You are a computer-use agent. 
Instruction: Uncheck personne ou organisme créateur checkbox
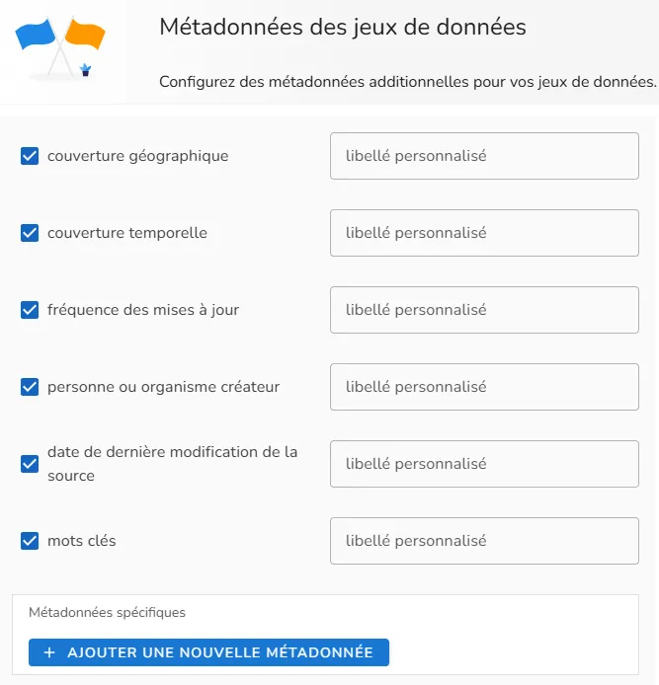[x=30, y=387]
